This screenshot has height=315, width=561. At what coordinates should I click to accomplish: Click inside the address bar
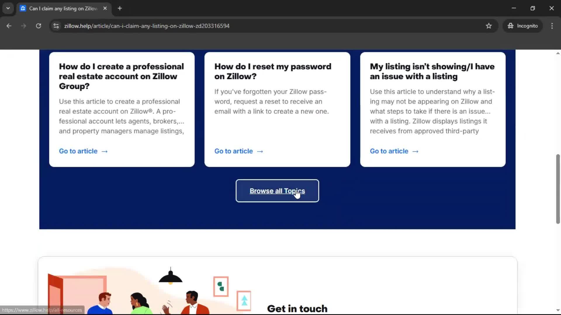[205, 26]
